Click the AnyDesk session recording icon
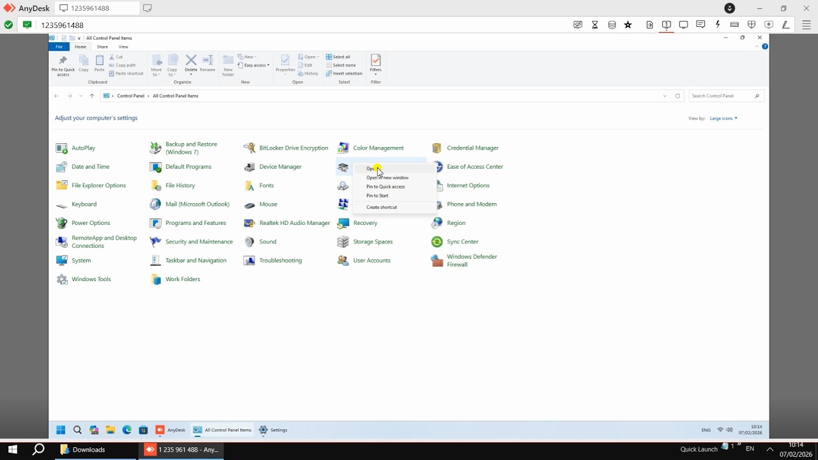818x460 pixels. click(769, 25)
